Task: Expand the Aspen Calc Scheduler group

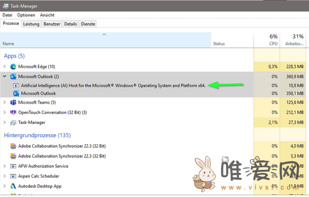Action: point(4,176)
